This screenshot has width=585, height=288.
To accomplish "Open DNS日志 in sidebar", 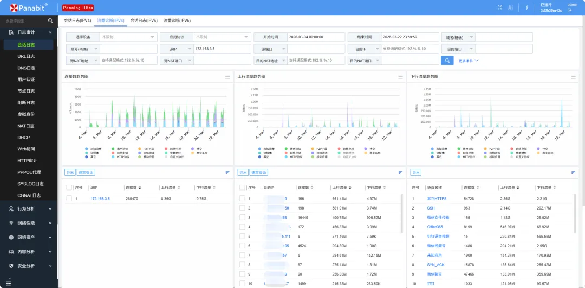I will tap(26, 68).
